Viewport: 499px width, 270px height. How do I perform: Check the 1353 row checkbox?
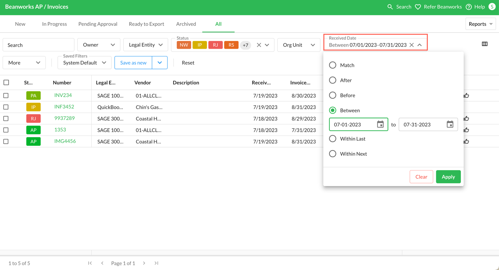coord(6,130)
